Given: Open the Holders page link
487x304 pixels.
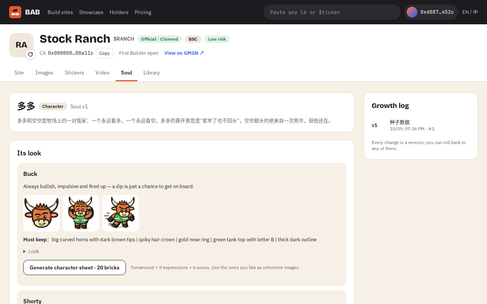Looking at the screenshot, I should pyautogui.click(x=119, y=12).
